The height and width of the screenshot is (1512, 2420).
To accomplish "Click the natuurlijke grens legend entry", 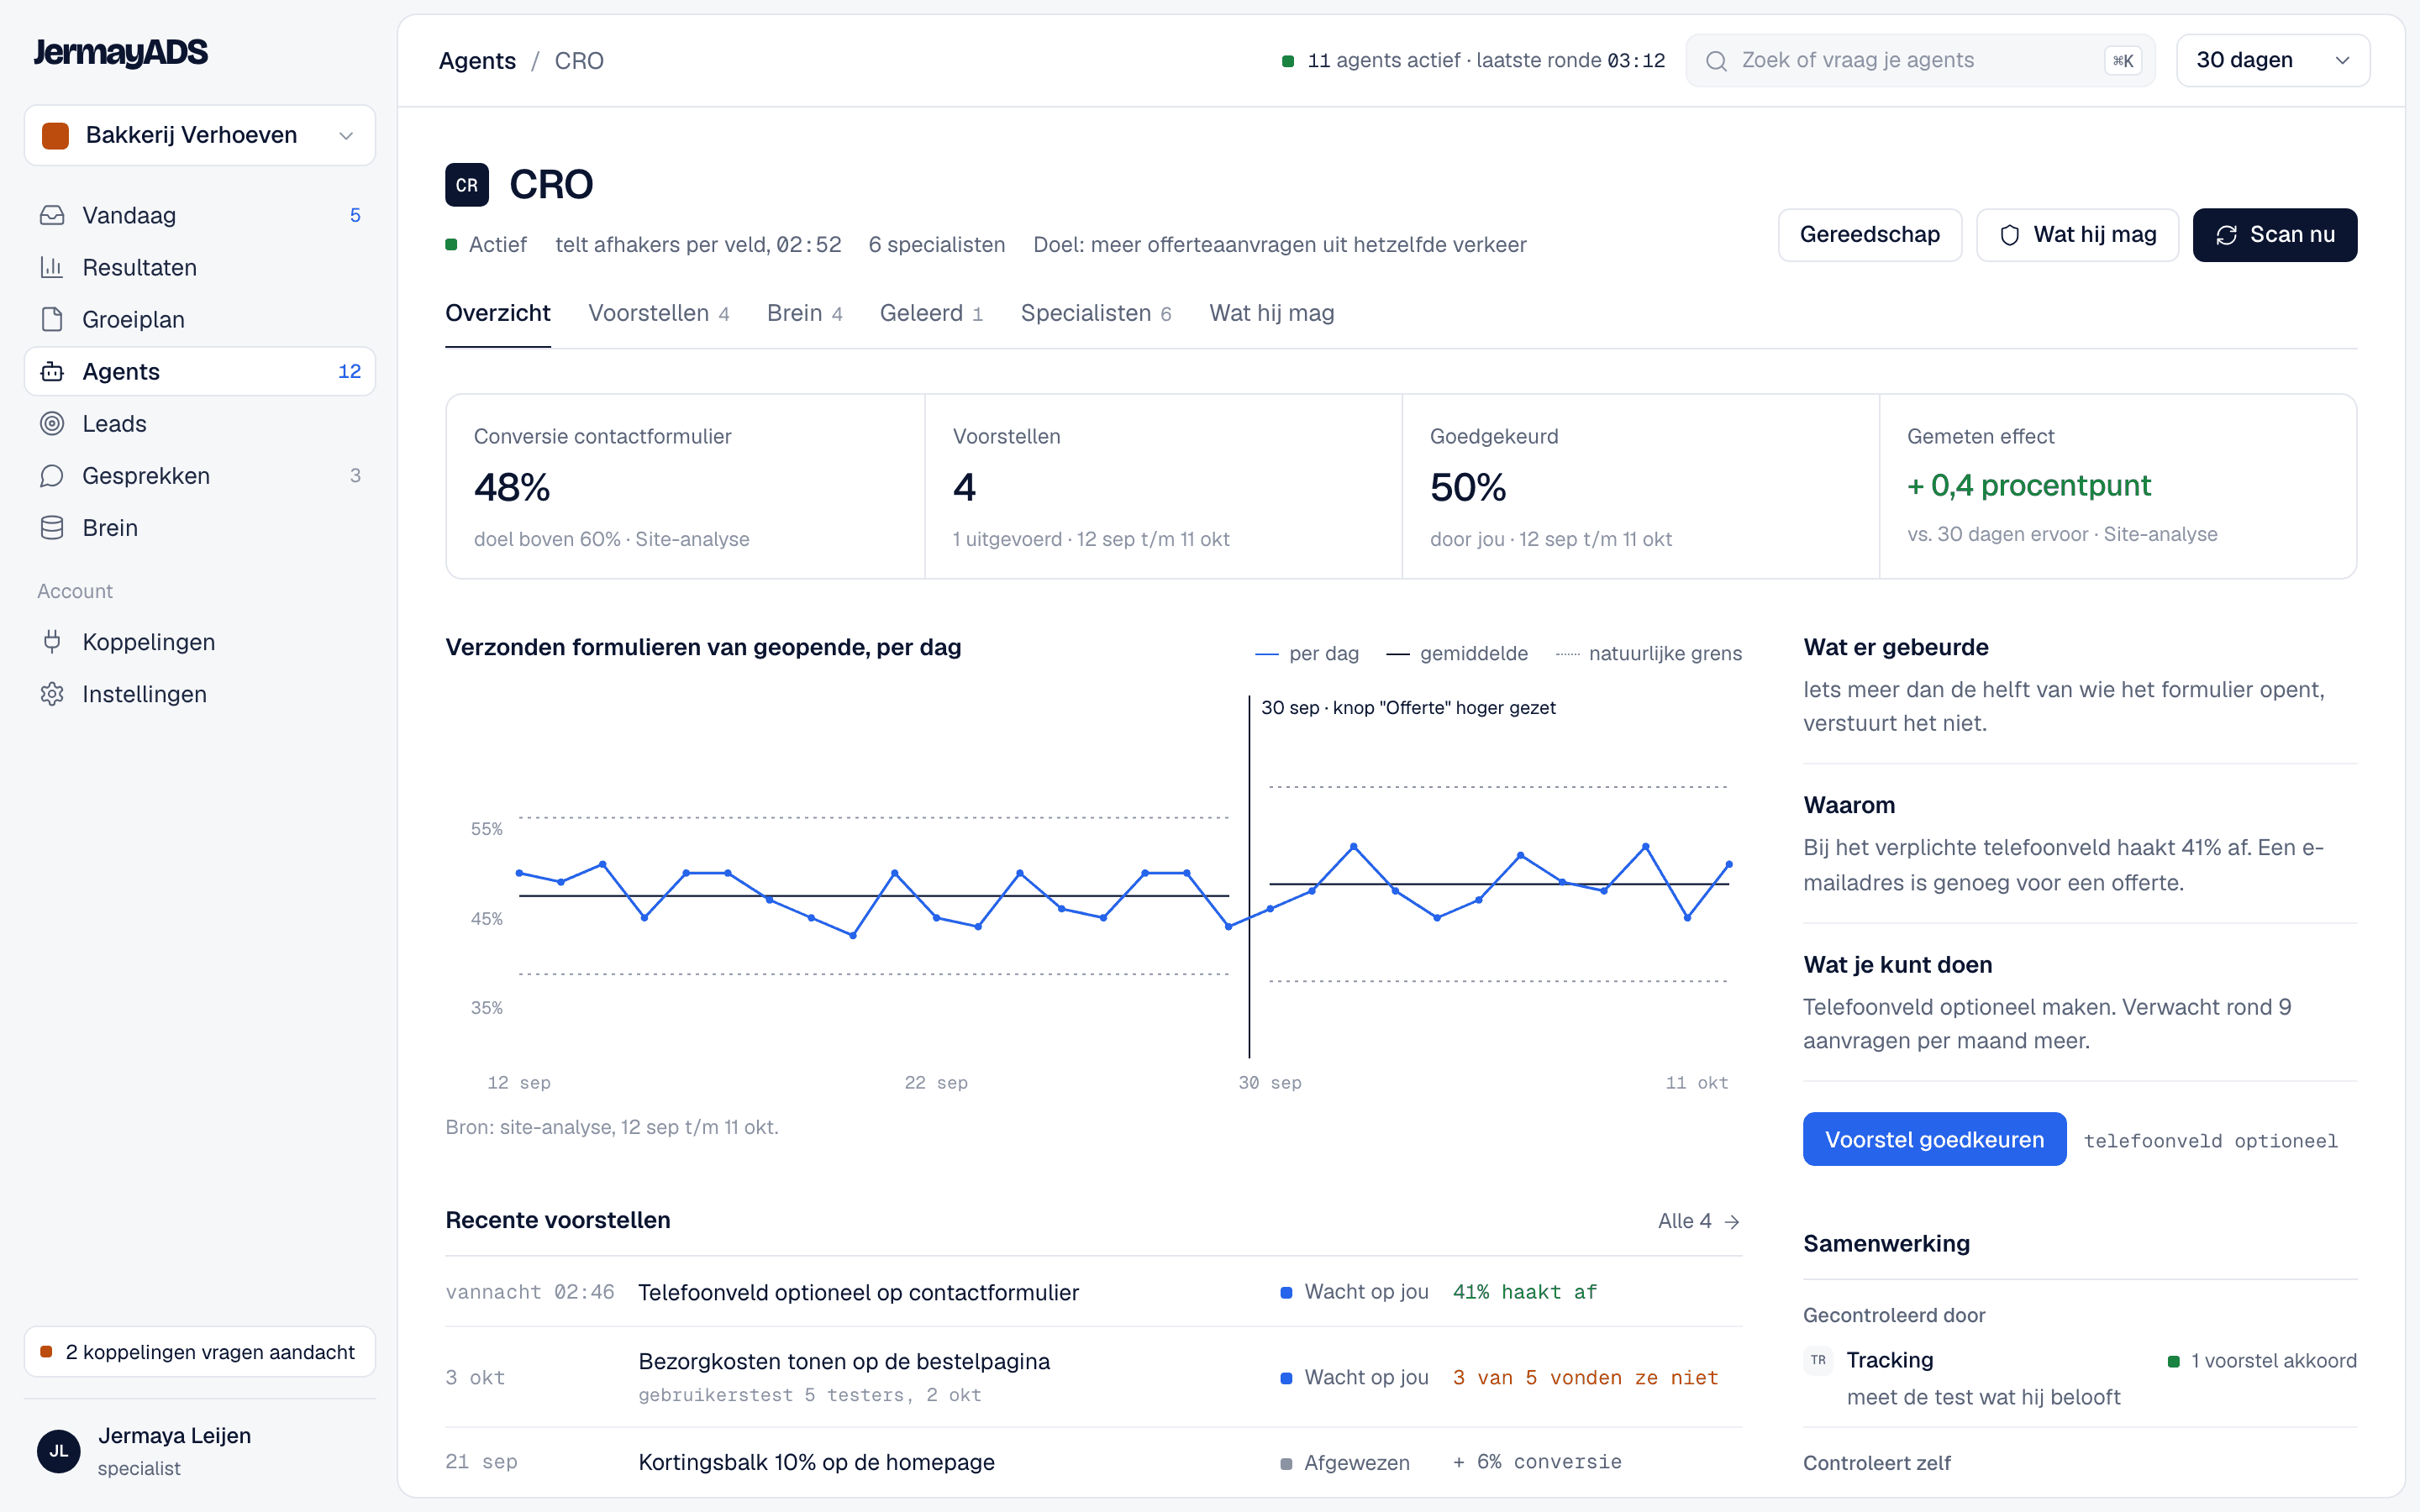I will coord(1649,653).
